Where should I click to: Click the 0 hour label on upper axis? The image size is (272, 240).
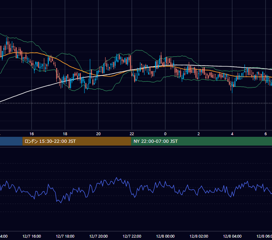click(165, 134)
